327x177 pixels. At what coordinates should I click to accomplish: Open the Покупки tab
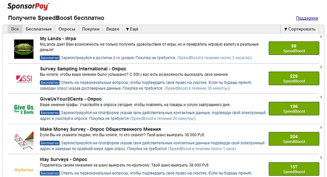[91, 29]
